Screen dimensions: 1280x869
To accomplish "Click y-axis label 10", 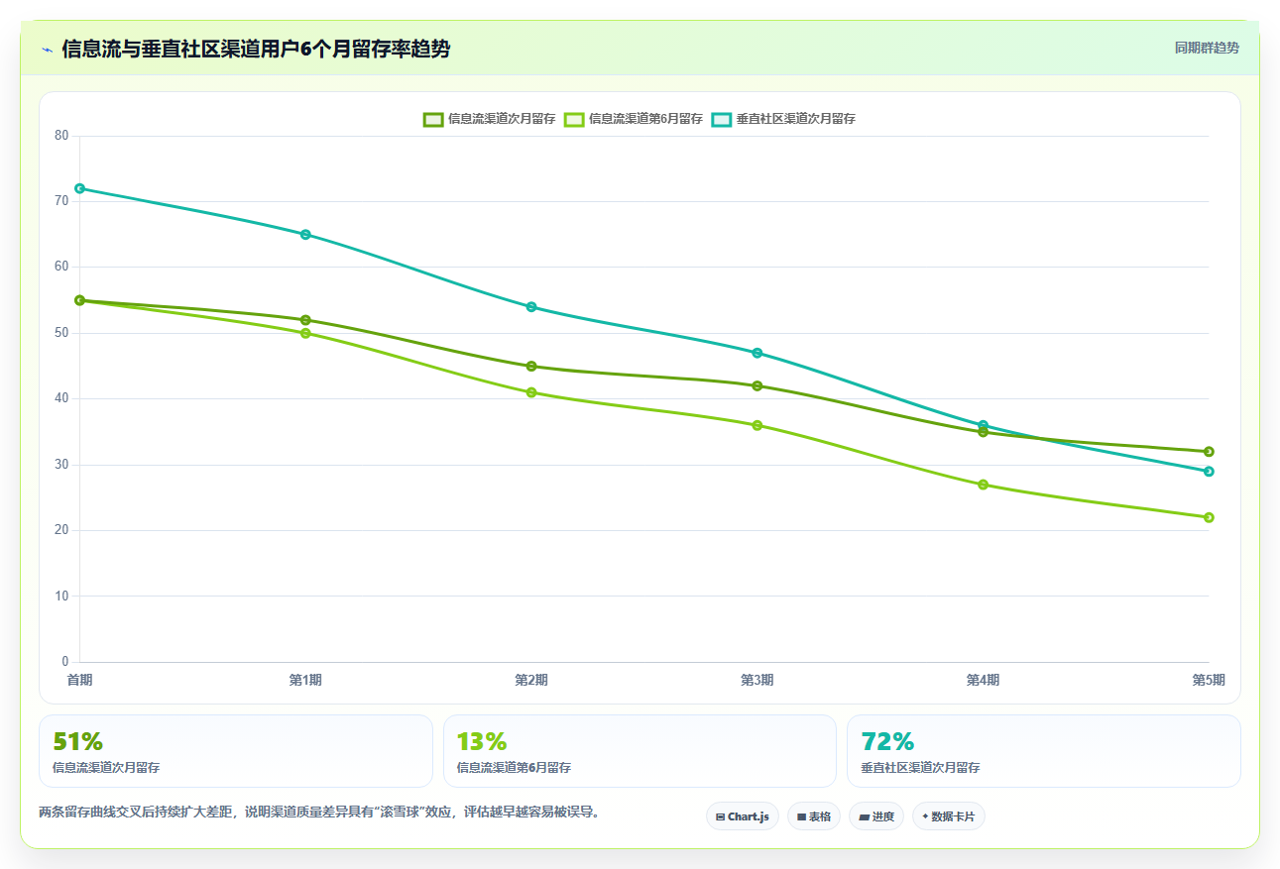I will 61,596.
